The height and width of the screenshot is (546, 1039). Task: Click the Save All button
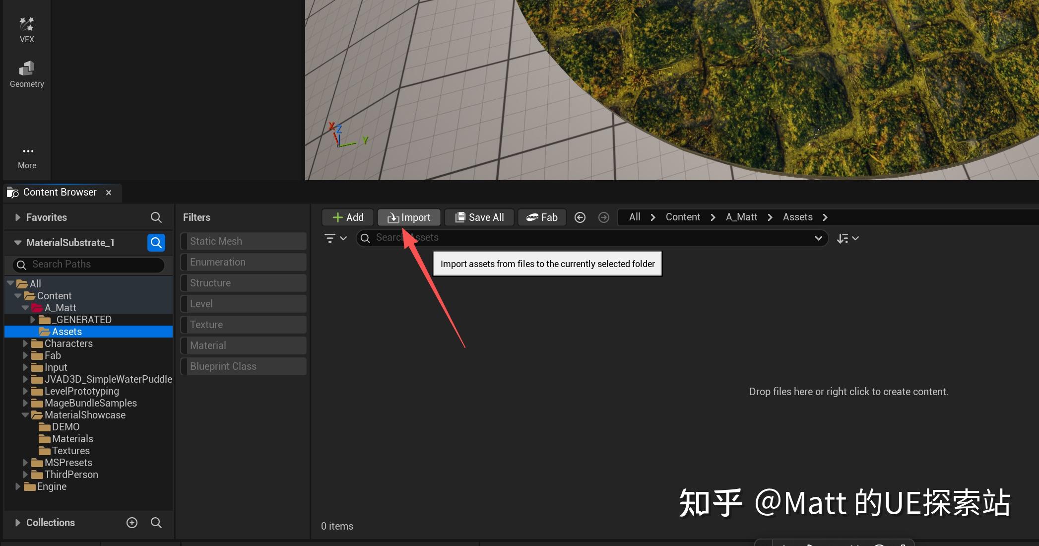click(479, 217)
